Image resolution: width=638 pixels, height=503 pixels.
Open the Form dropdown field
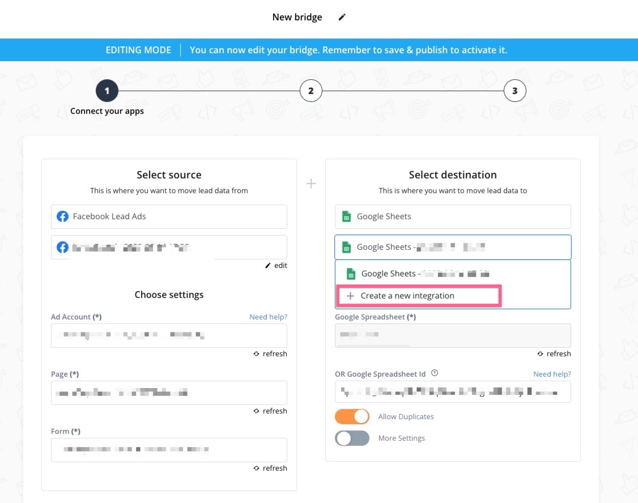(x=169, y=450)
